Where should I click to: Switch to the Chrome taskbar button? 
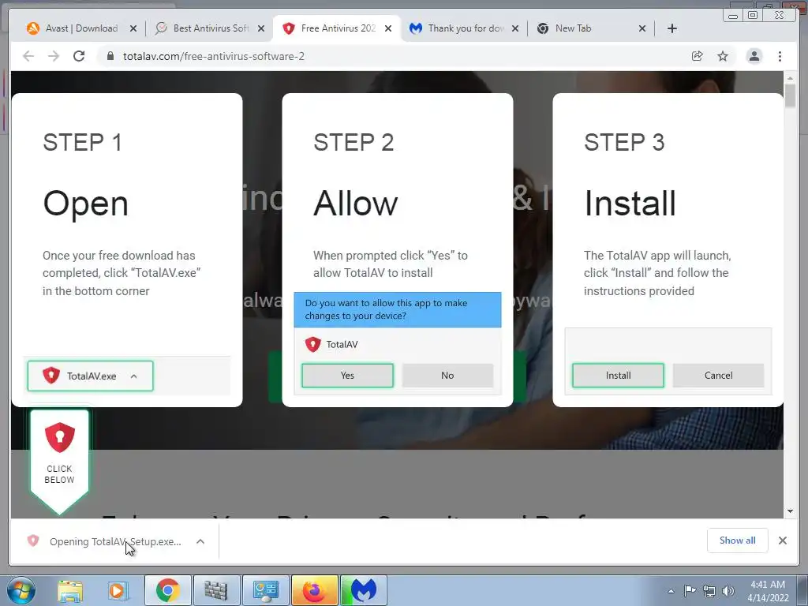point(167,590)
